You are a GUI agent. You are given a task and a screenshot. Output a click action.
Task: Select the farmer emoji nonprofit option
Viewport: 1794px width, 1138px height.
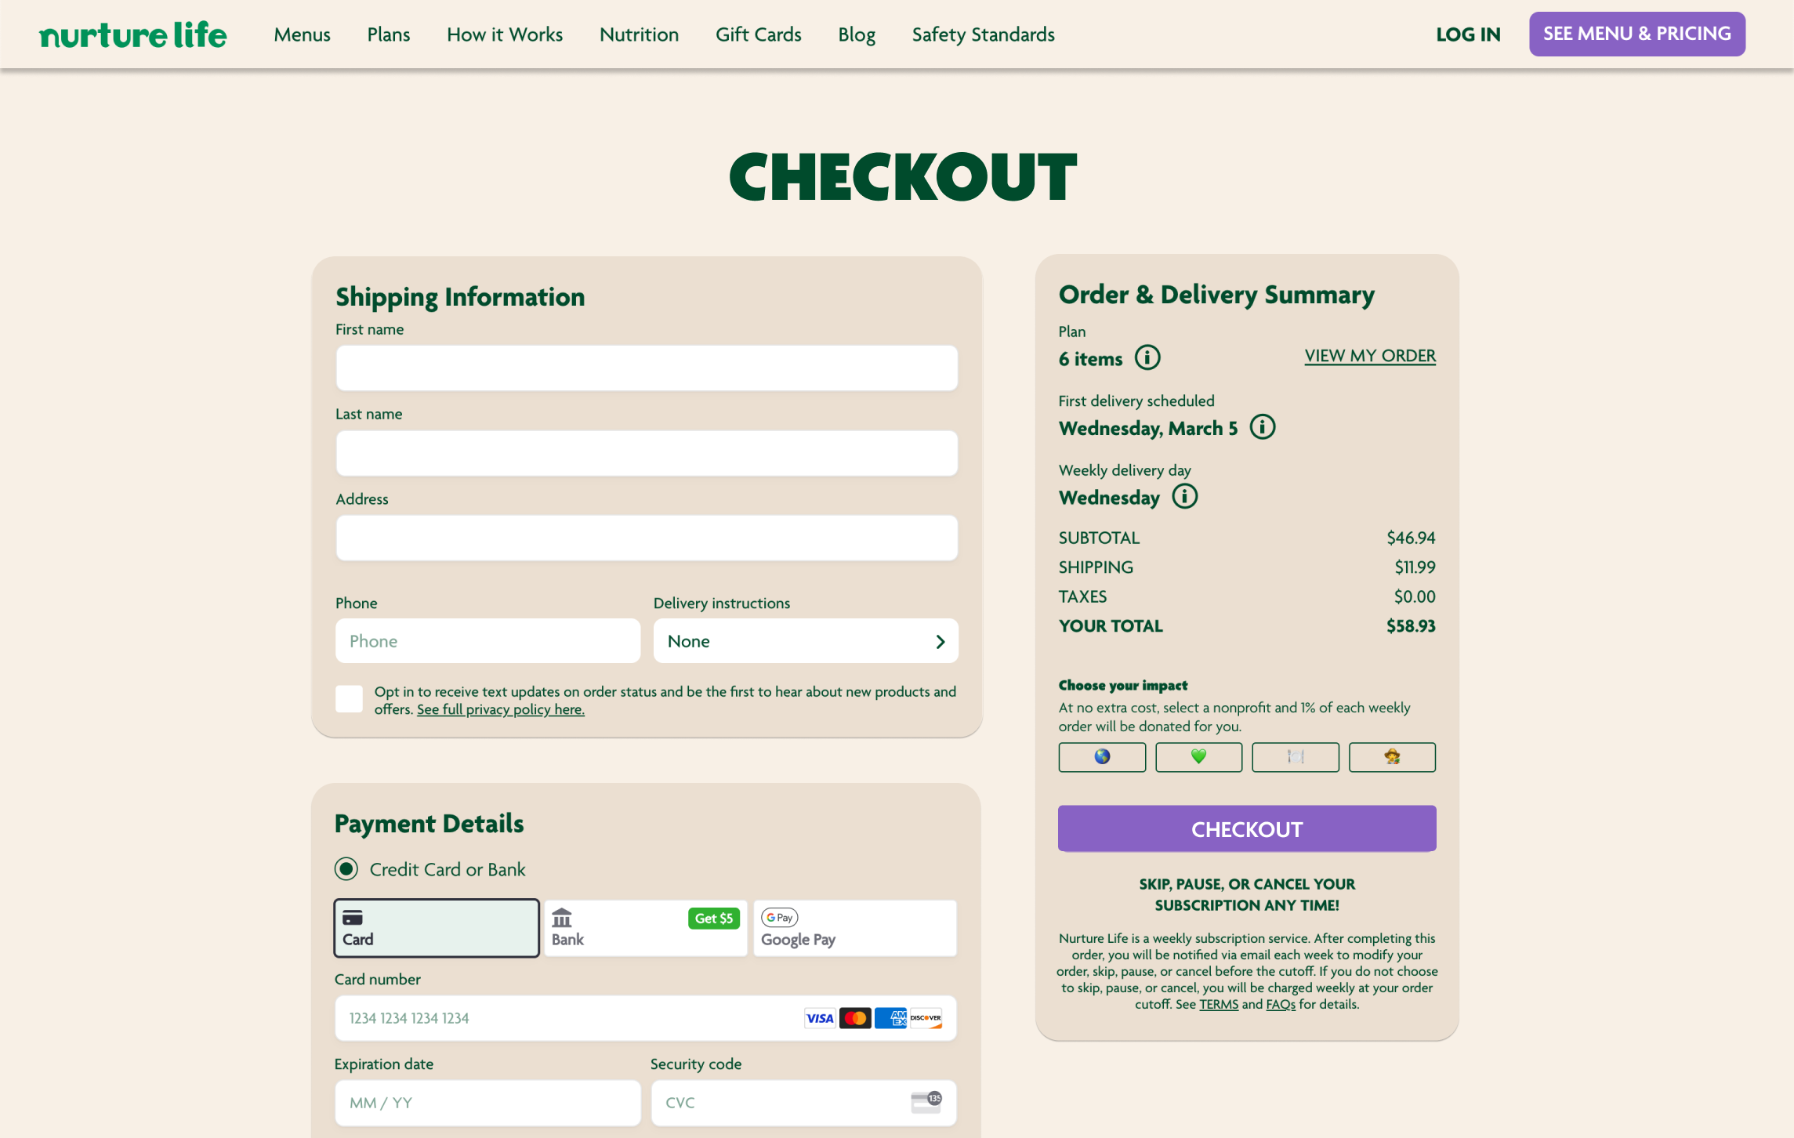click(x=1391, y=756)
